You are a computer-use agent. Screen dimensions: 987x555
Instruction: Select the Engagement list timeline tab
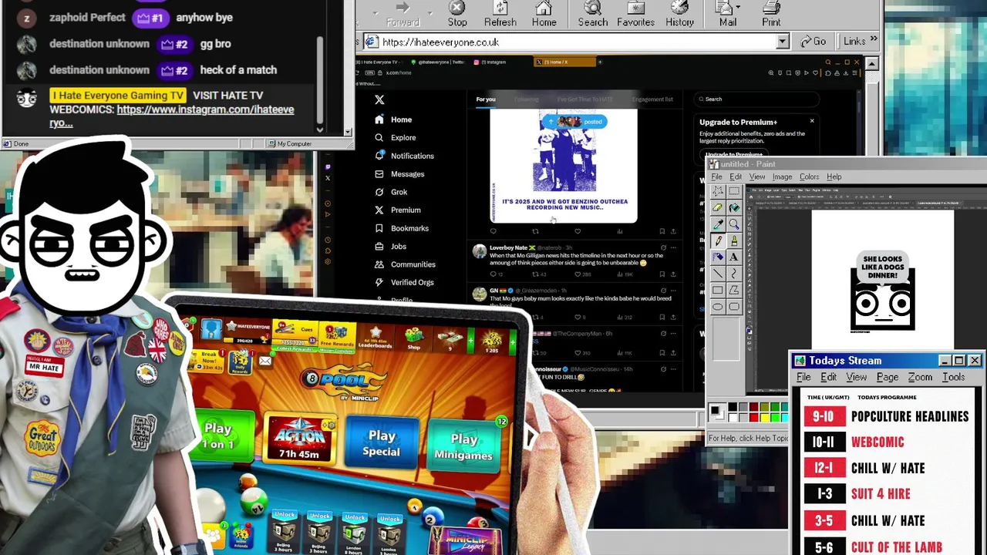pos(652,99)
